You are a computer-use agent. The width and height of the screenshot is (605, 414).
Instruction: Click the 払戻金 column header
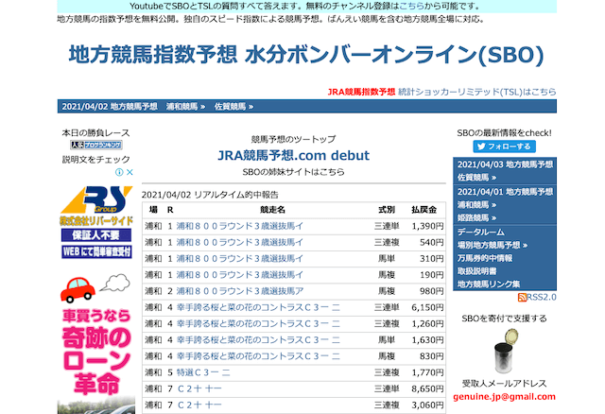[423, 210]
